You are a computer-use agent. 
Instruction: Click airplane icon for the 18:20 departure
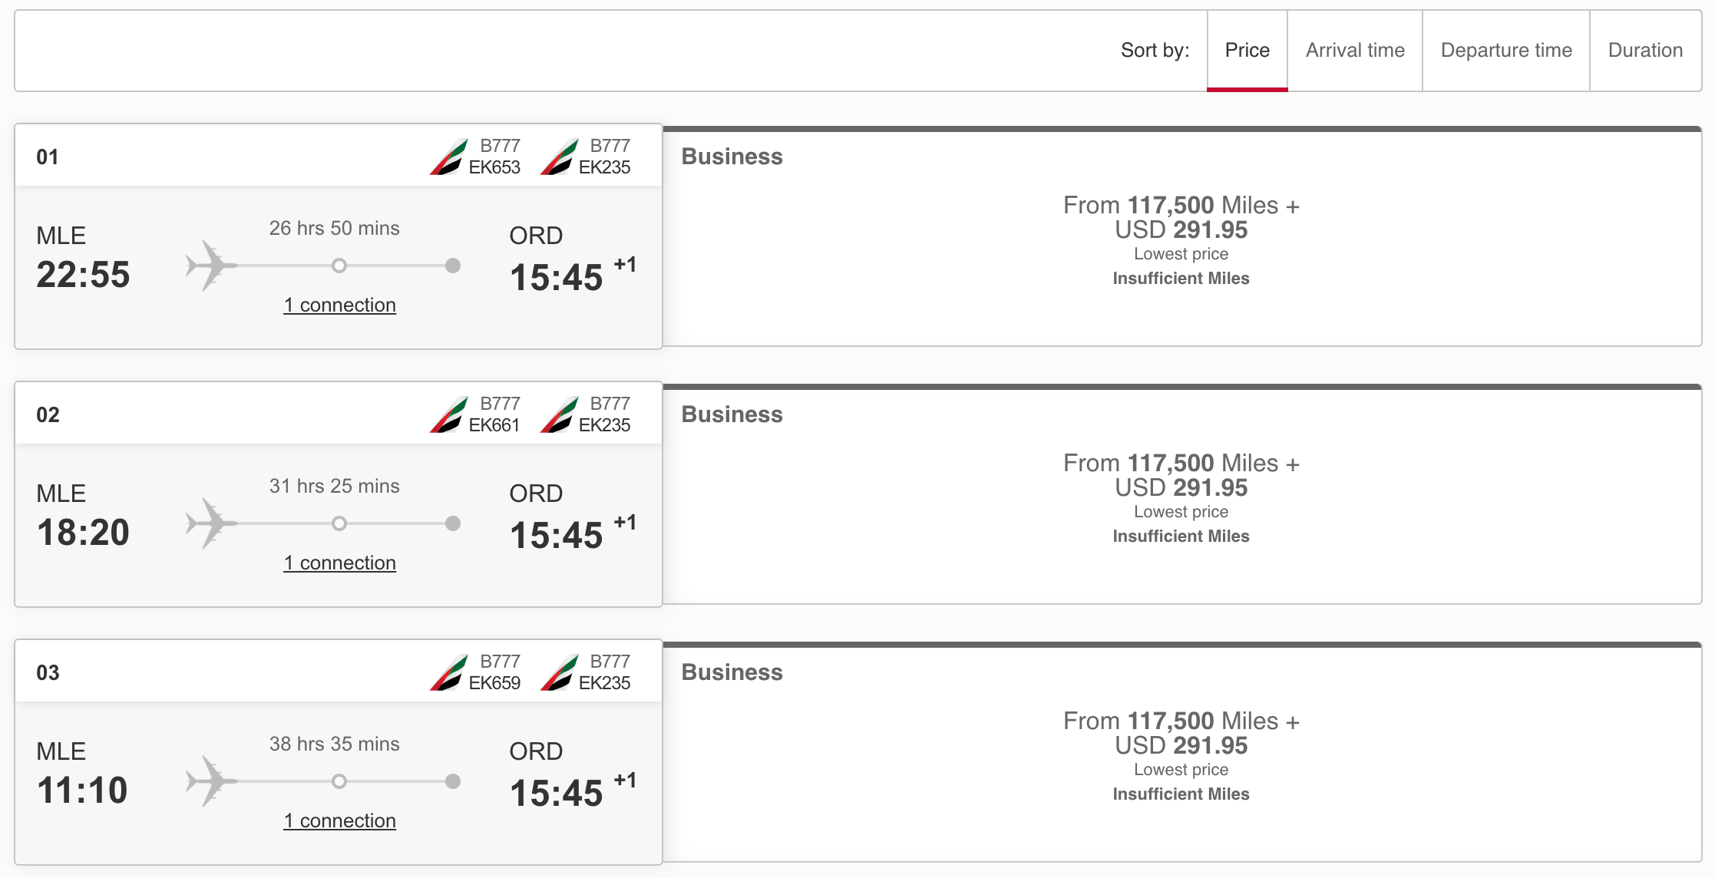coord(210,523)
